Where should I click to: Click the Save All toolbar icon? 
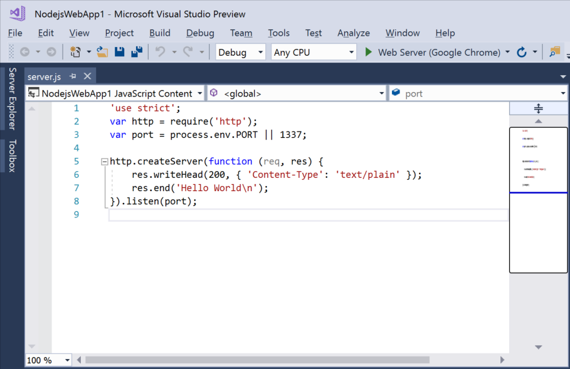pos(138,52)
